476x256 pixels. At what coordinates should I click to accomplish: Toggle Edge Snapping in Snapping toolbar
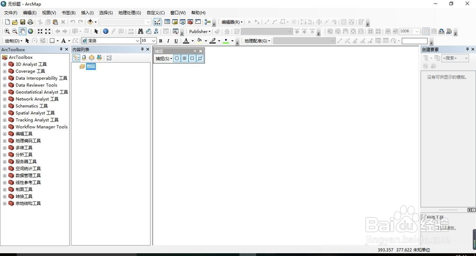(x=200, y=58)
